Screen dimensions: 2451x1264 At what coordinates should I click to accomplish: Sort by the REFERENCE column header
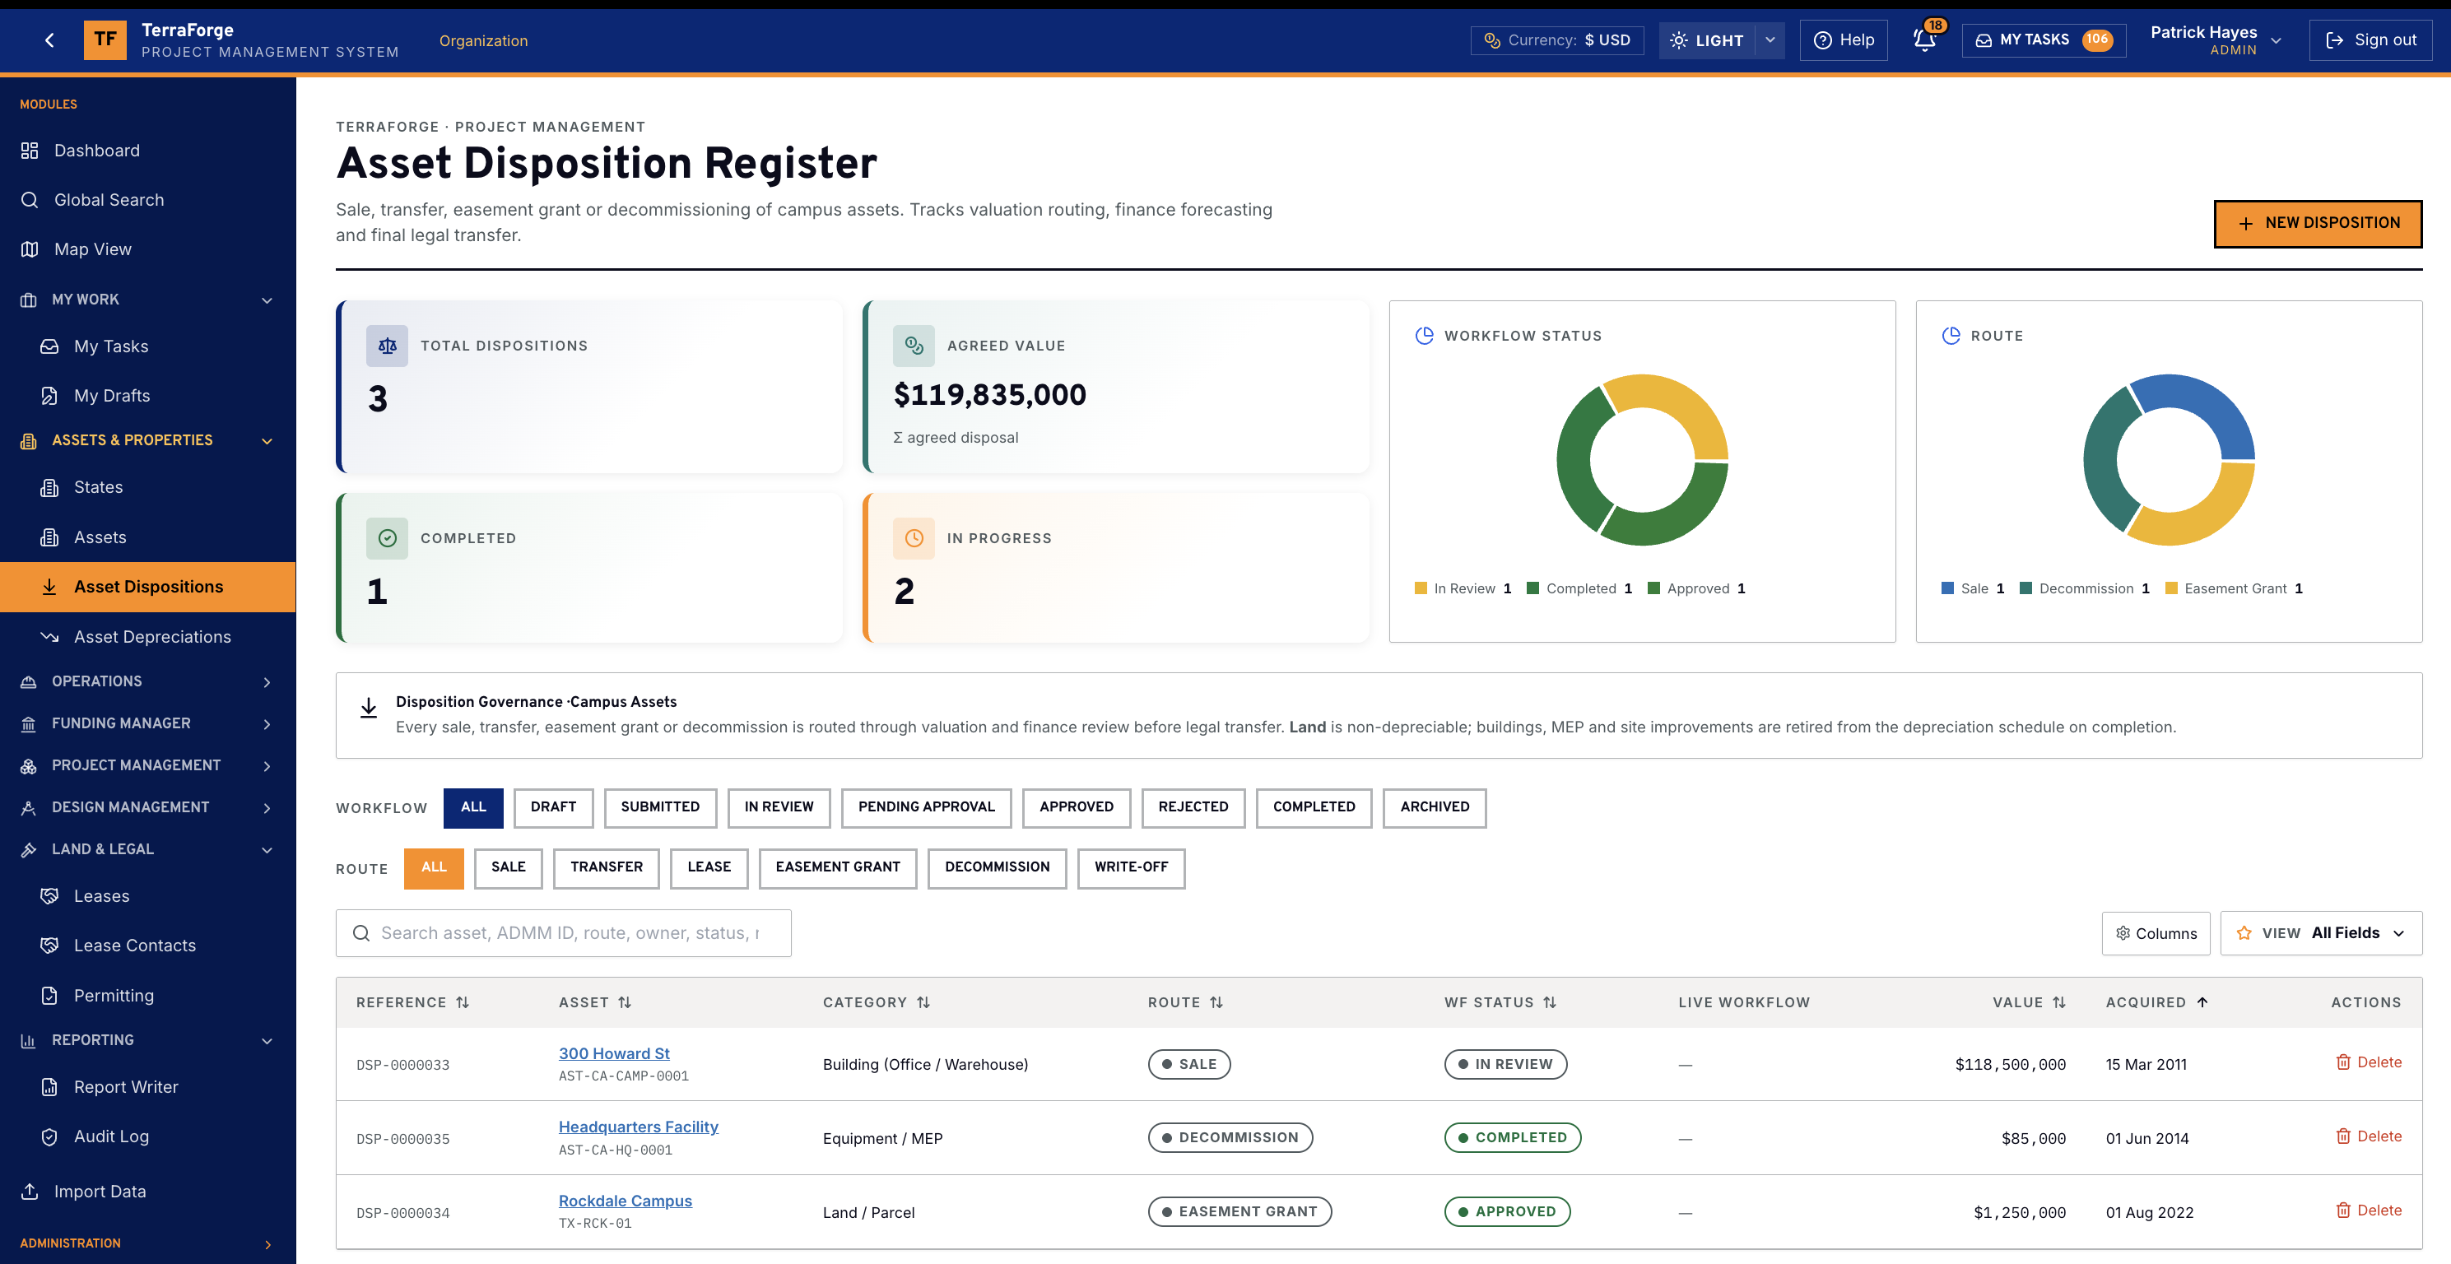pyautogui.click(x=412, y=1002)
